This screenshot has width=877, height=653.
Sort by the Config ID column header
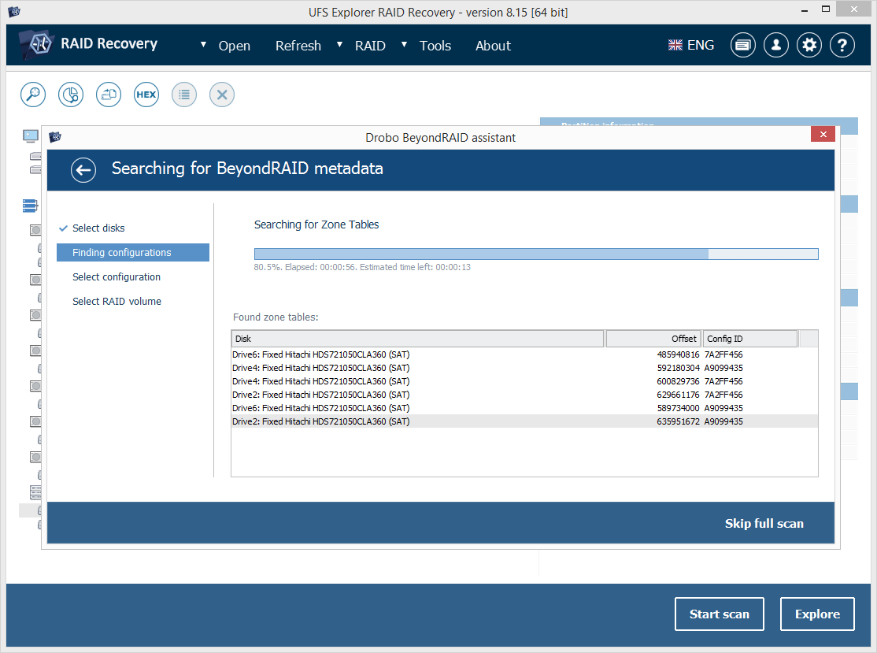750,339
